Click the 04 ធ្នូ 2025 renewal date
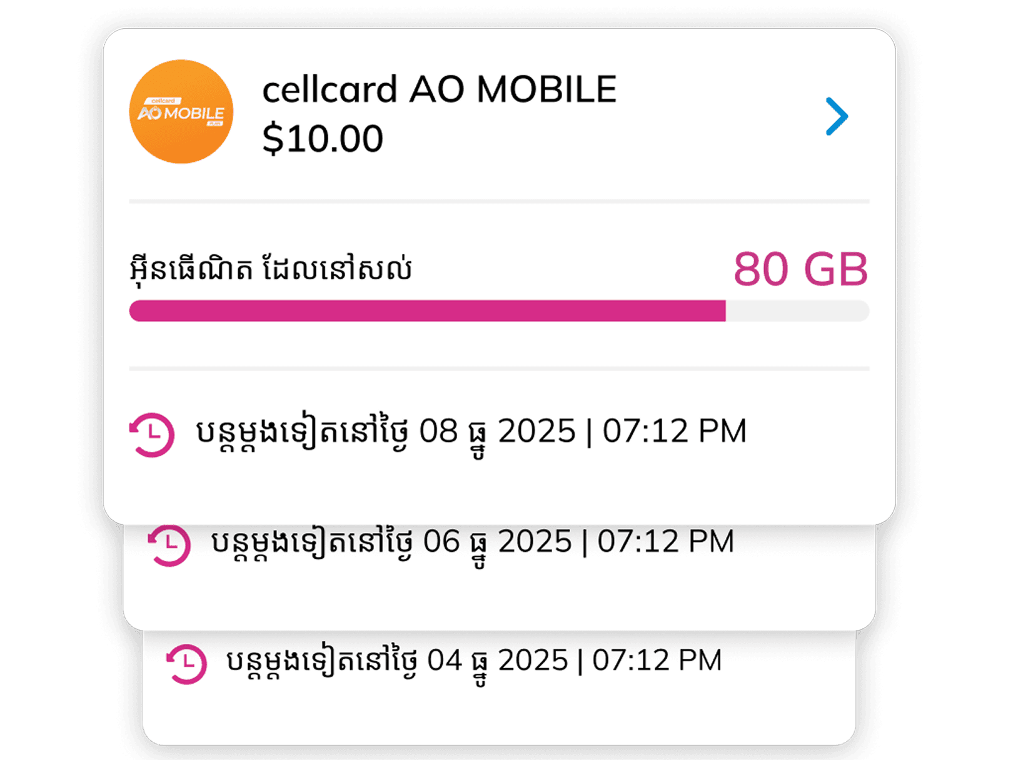 [x=497, y=661]
